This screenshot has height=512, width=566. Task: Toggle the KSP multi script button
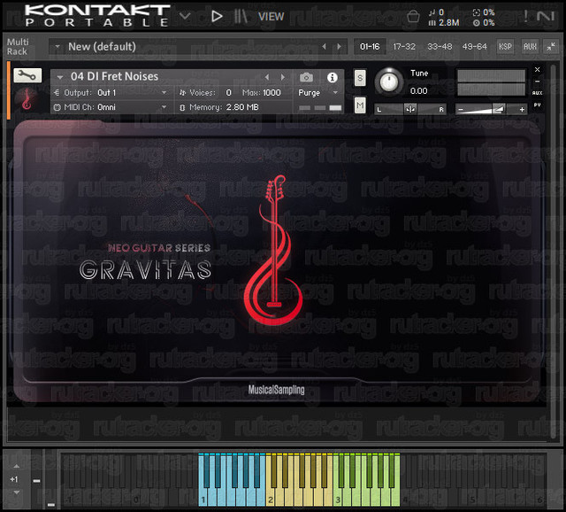505,47
